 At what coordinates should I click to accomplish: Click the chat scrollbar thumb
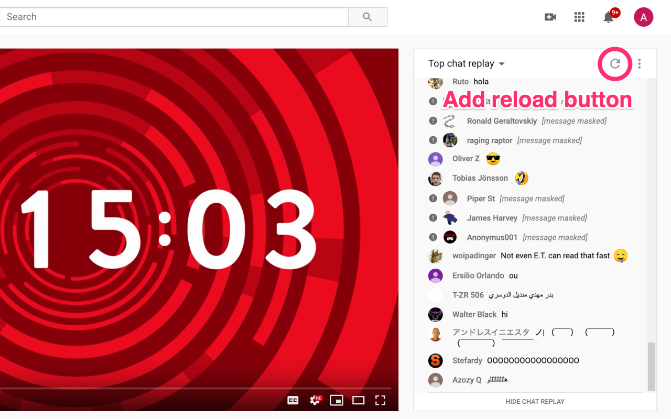pos(652,367)
